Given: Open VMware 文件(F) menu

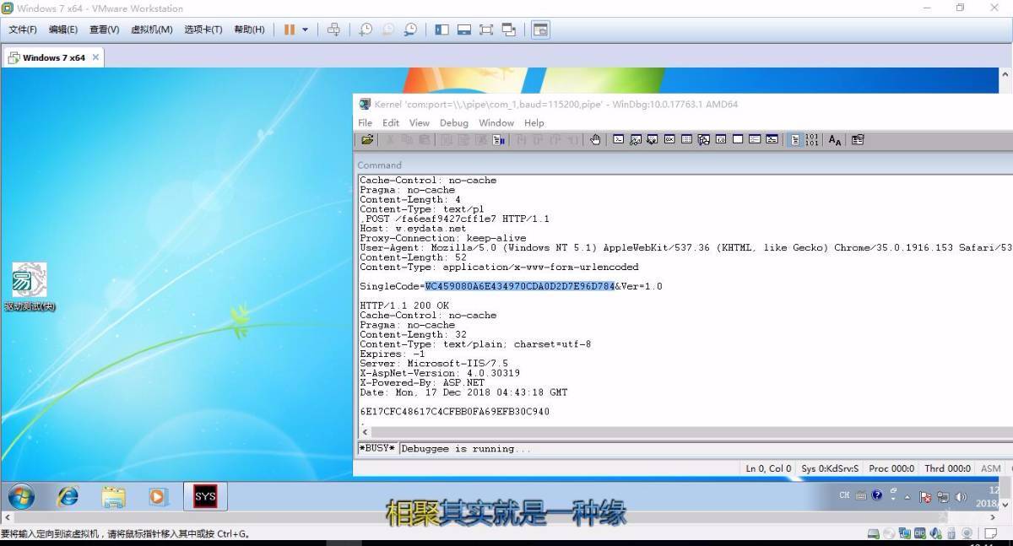Looking at the screenshot, I should (23, 30).
